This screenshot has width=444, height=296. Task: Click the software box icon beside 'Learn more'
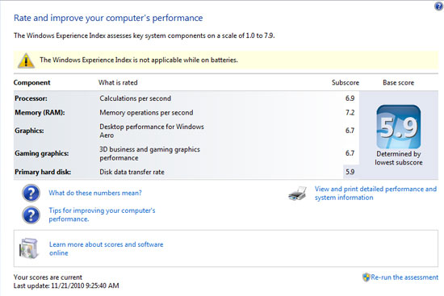(x=28, y=248)
